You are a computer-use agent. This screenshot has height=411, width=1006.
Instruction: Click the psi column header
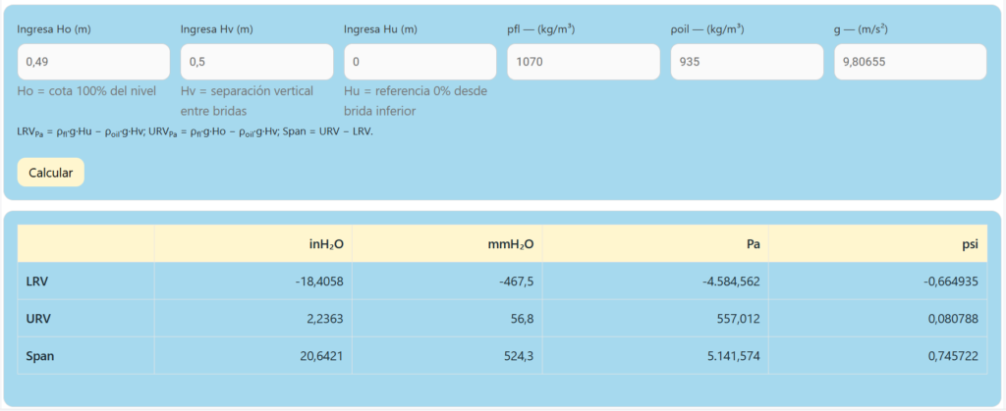click(968, 244)
